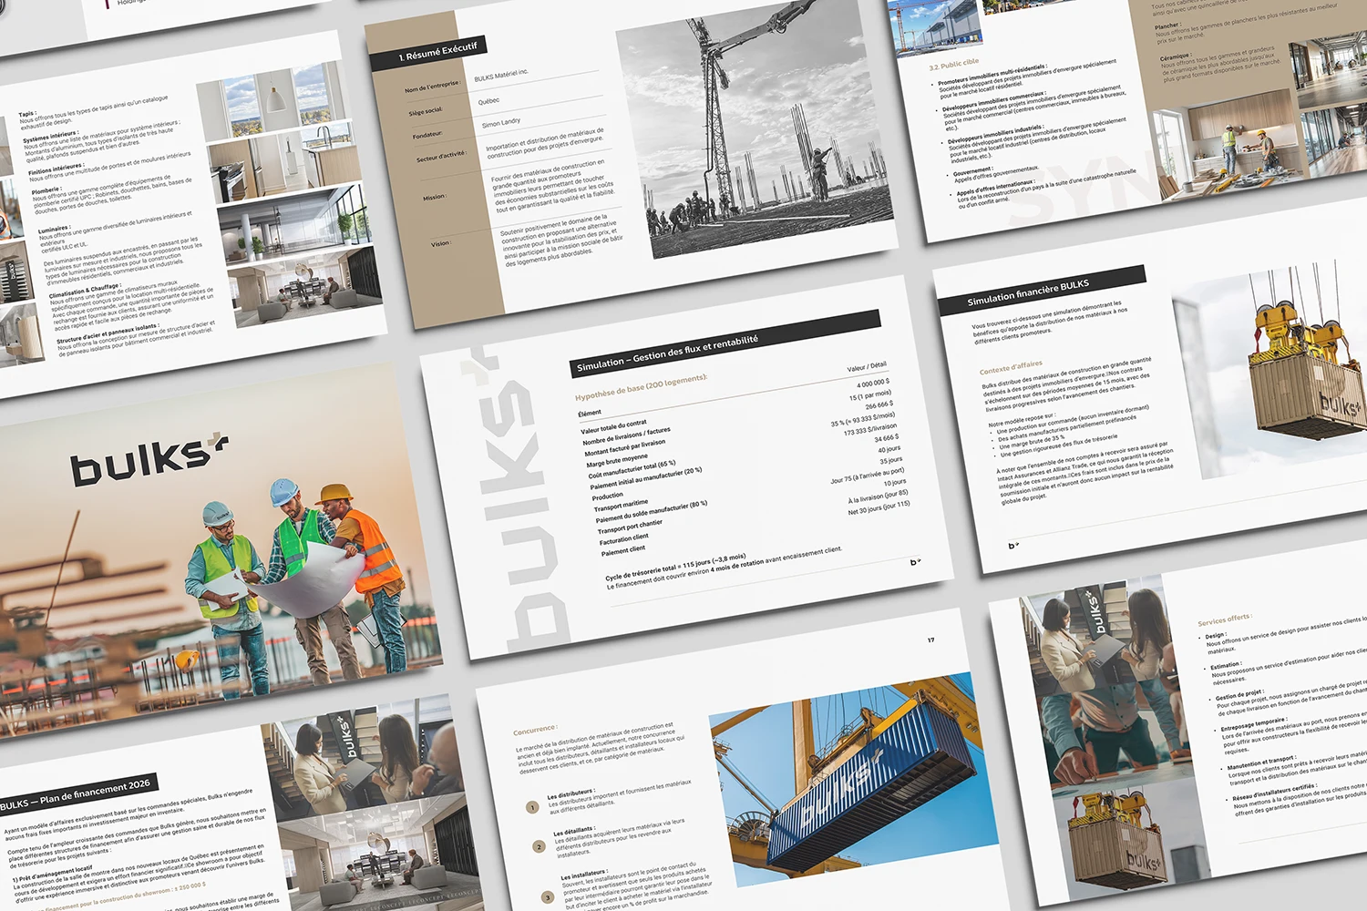Click the "Luminaires :" product heading
The image size is (1367, 911).
tap(55, 229)
